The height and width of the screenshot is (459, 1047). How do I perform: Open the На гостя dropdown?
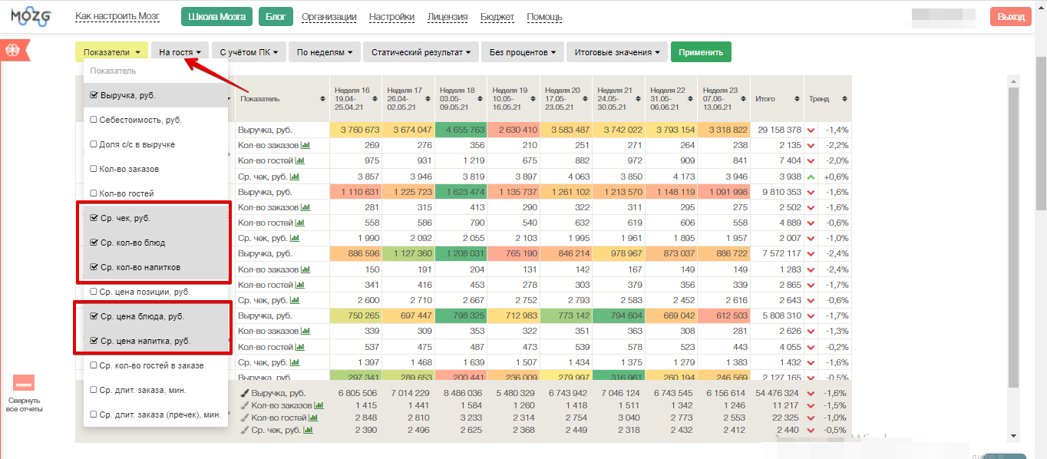pos(180,52)
